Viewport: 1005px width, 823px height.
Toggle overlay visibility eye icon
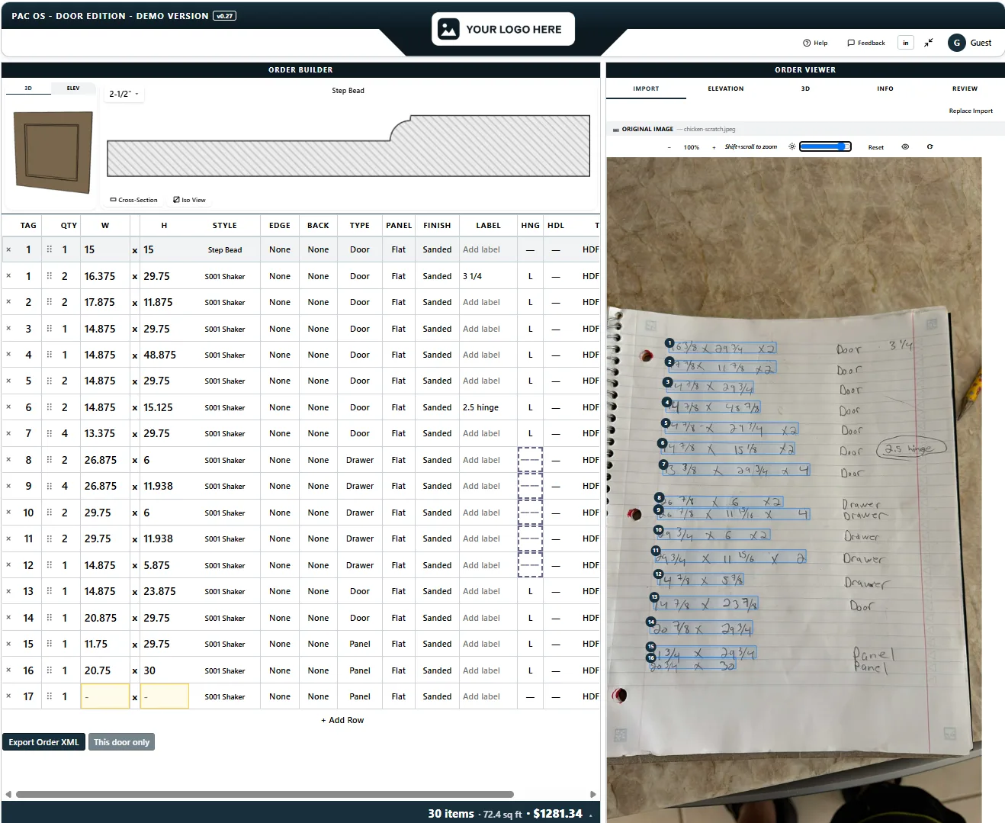(x=905, y=146)
